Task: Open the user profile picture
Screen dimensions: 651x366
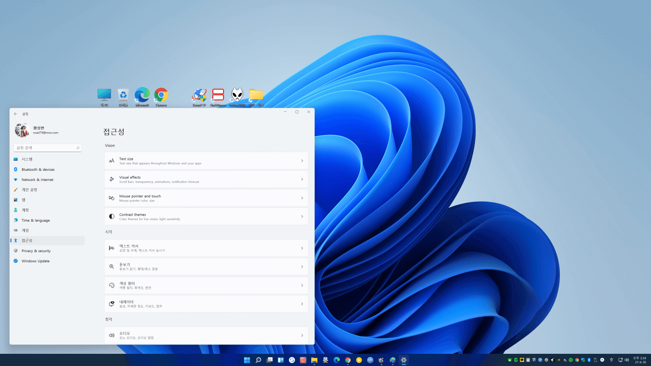Action: pyautogui.click(x=22, y=130)
